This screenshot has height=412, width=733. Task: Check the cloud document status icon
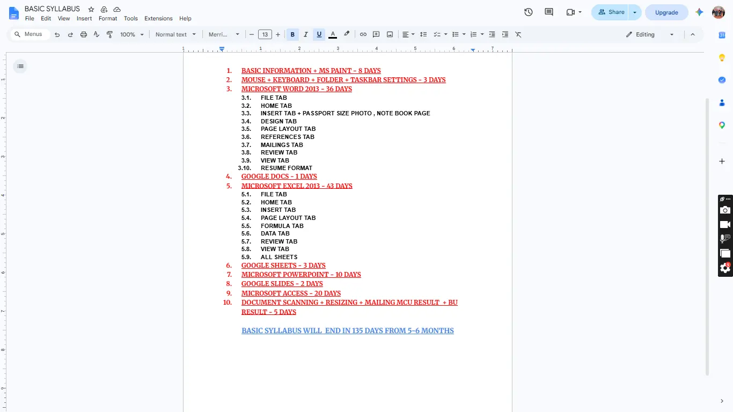(117, 10)
